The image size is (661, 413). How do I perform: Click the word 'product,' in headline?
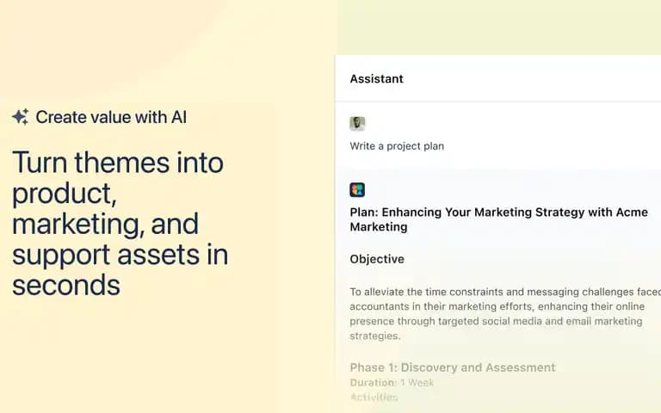click(x=64, y=194)
